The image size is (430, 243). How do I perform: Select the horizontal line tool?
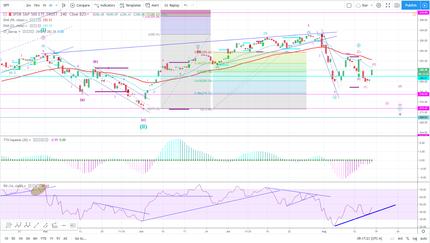64,225
